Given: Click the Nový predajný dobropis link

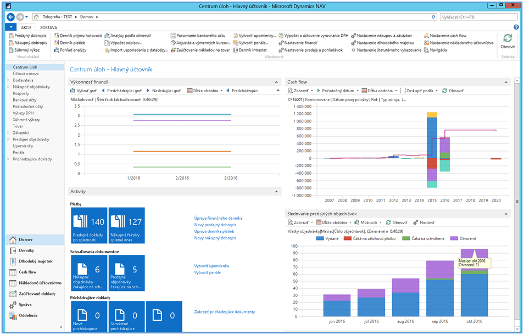Looking at the screenshot, I should click(x=215, y=225).
